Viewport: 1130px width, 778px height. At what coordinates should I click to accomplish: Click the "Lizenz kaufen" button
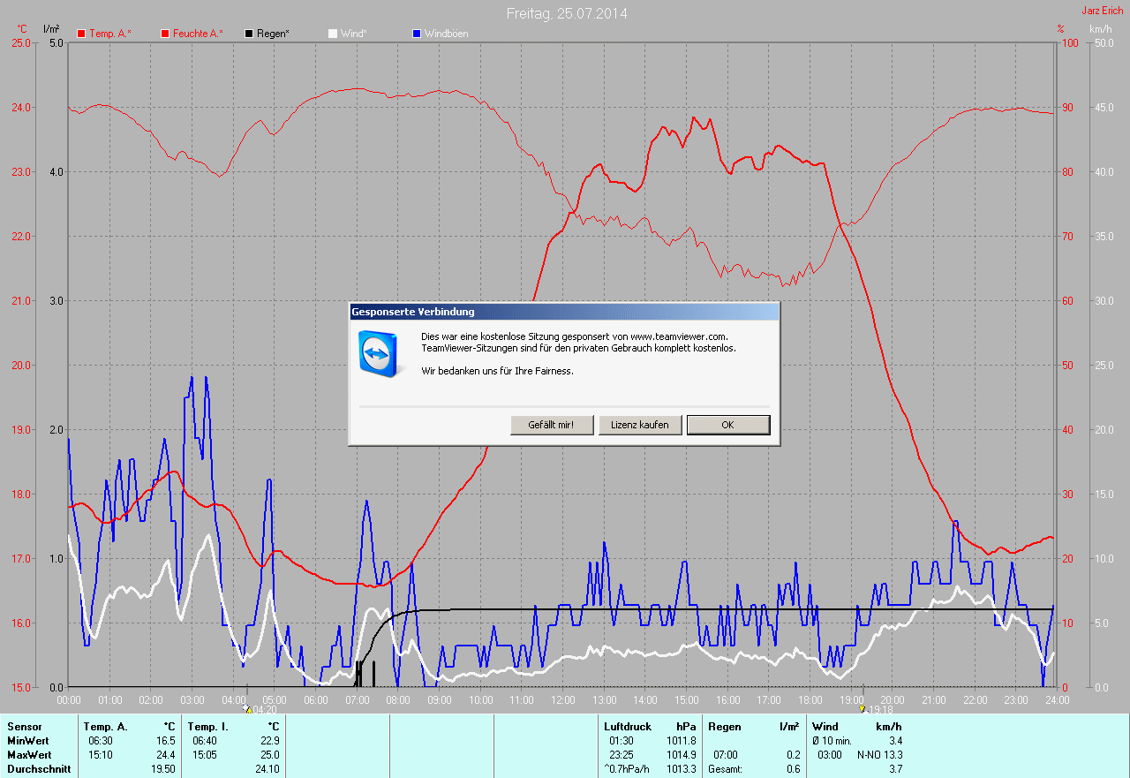tap(640, 425)
